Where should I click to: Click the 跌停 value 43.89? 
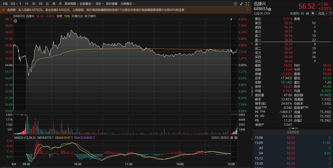coord(327,86)
